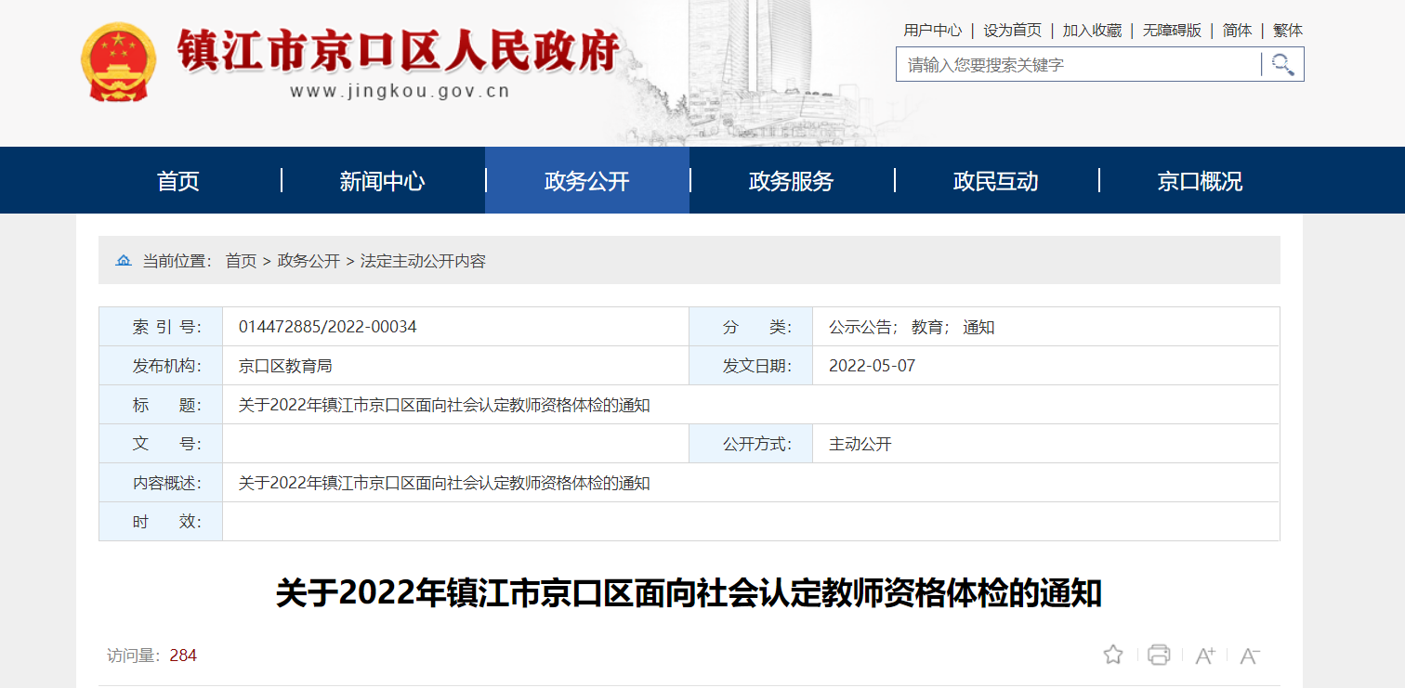The width and height of the screenshot is (1405, 688).
Task: Open the 首页 navigation tab
Action: (178, 181)
